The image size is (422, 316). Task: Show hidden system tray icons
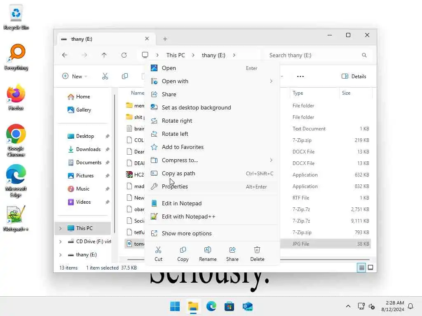point(348,306)
